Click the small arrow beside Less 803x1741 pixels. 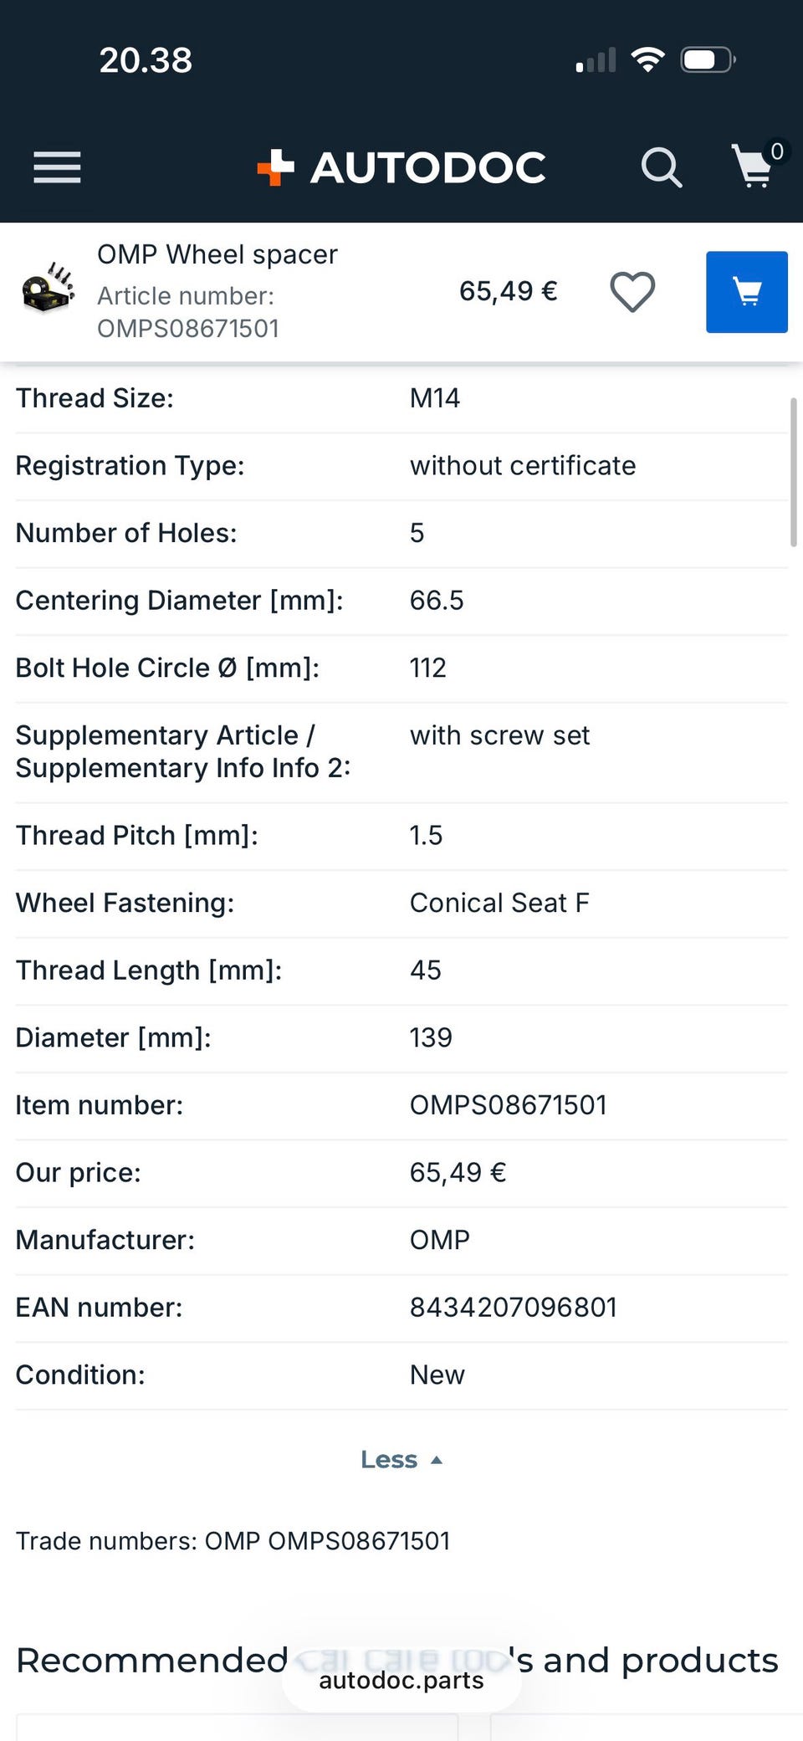coord(436,1460)
